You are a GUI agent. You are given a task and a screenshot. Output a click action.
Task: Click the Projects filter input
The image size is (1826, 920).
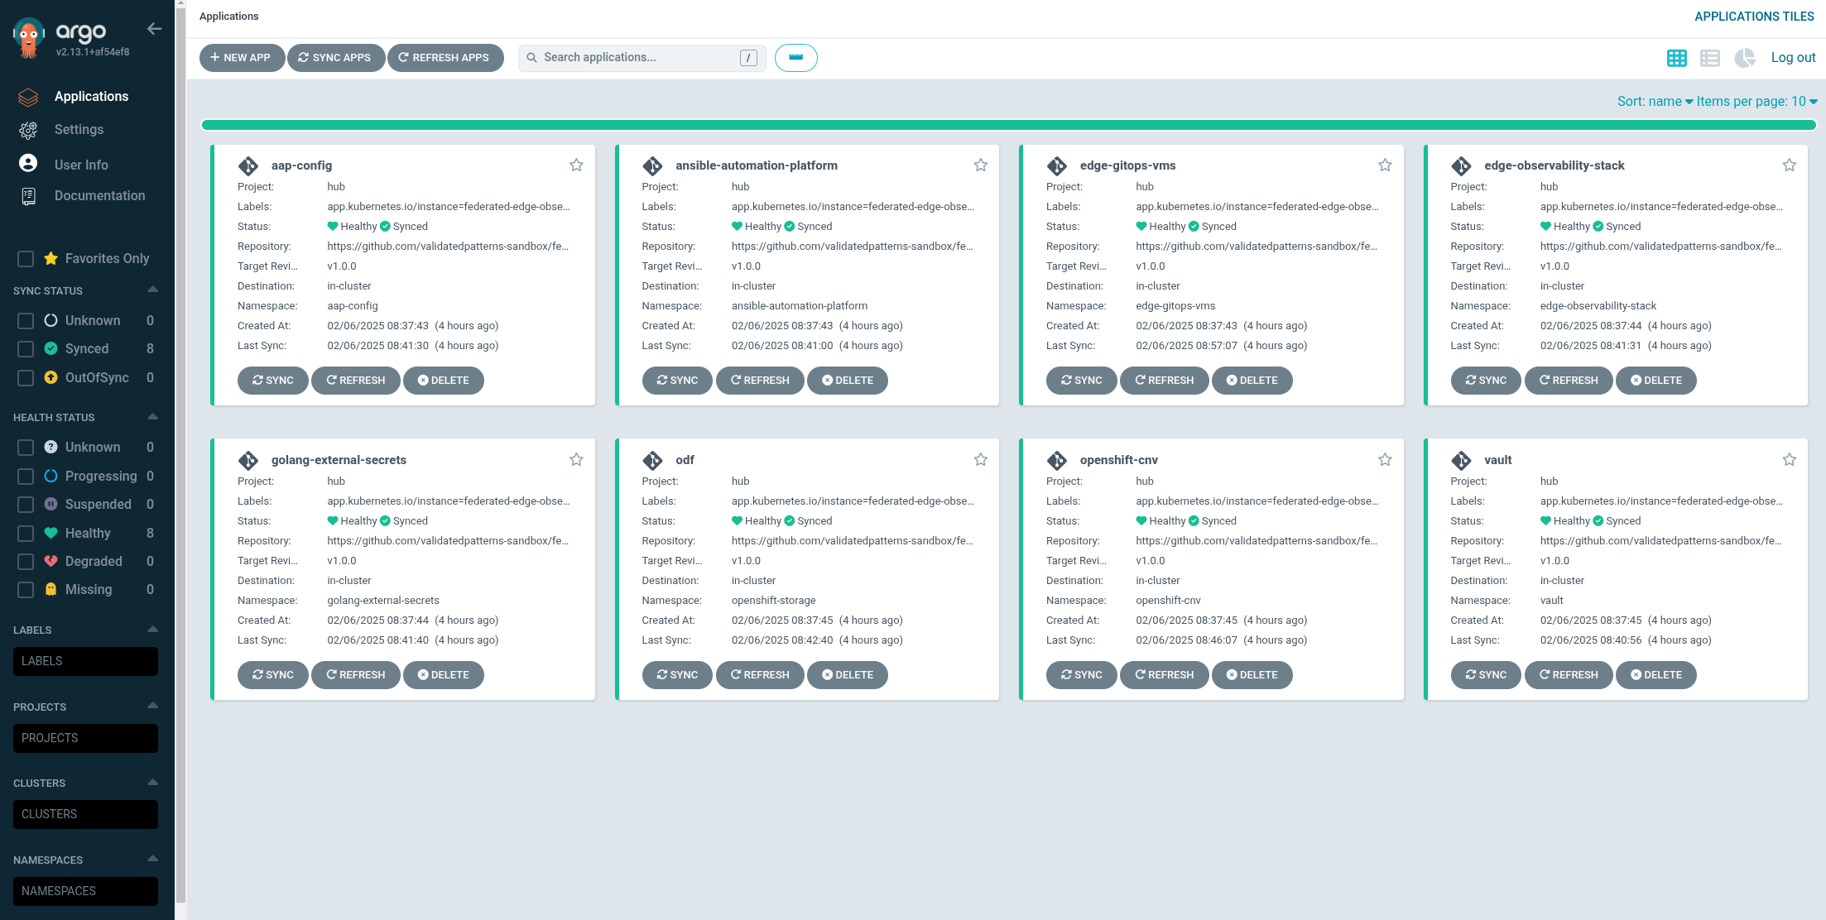coord(85,739)
